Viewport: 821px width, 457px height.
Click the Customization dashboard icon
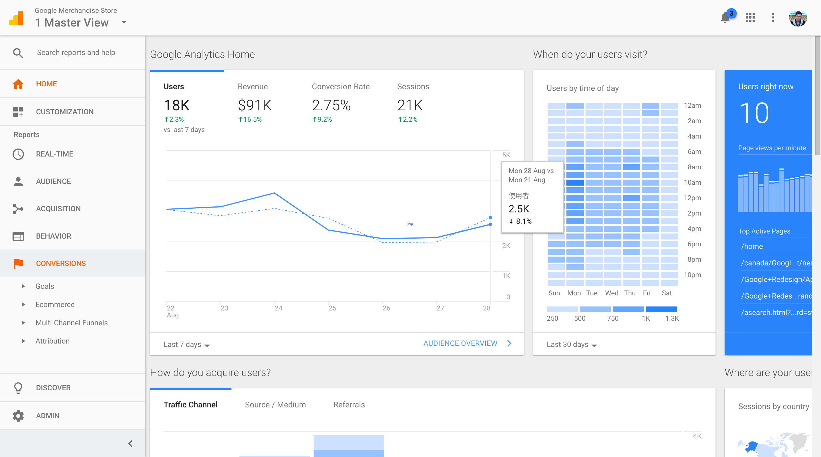18,112
